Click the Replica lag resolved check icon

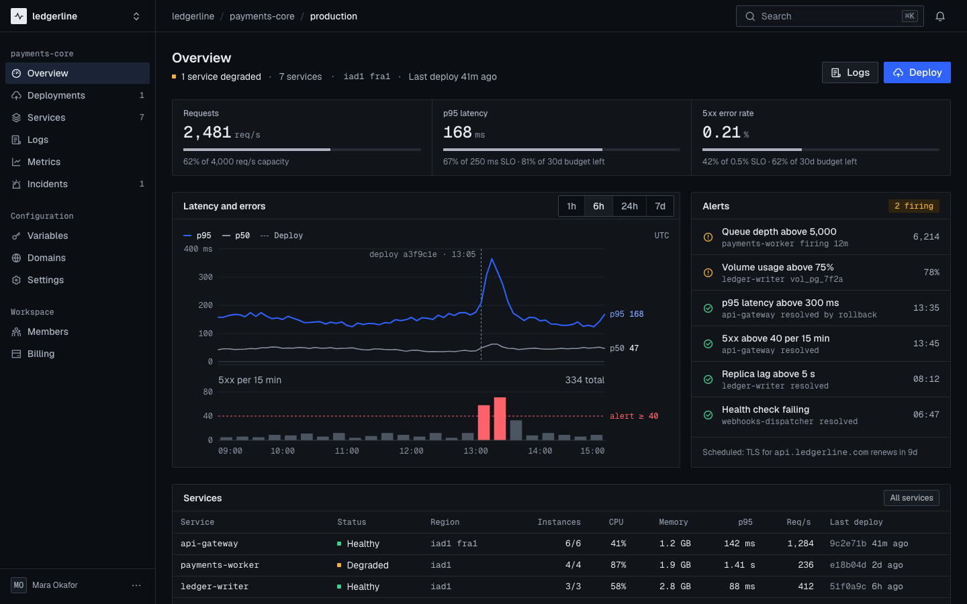click(x=708, y=379)
